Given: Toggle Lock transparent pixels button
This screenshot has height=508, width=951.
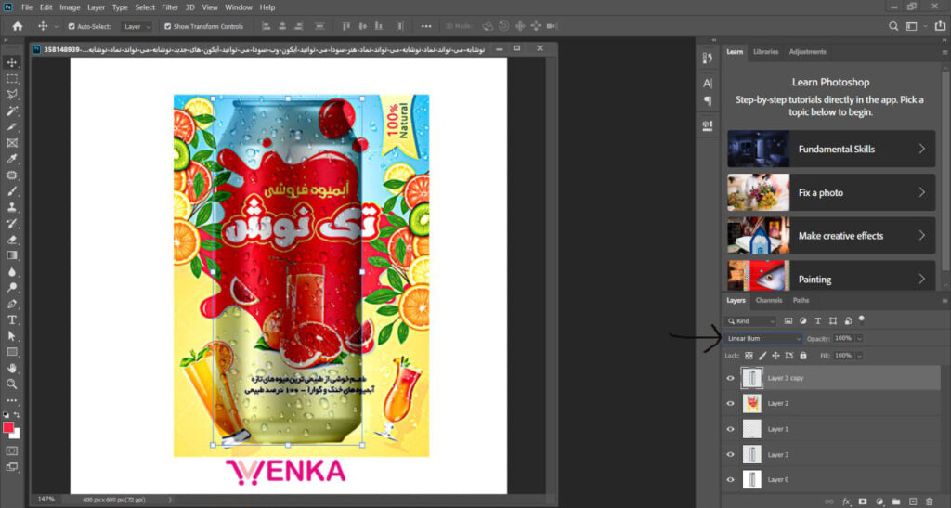Looking at the screenshot, I should pyautogui.click(x=749, y=356).
